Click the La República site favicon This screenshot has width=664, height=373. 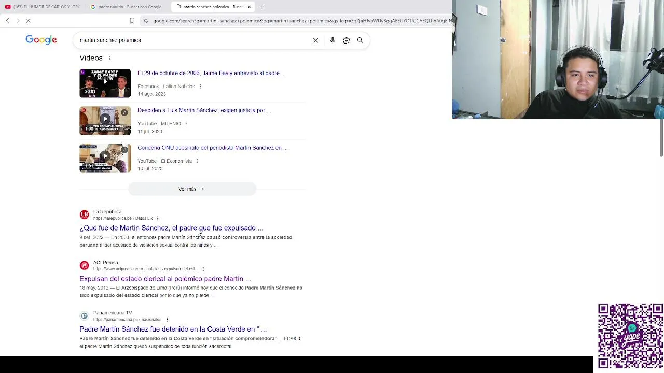tap(84, 215)
